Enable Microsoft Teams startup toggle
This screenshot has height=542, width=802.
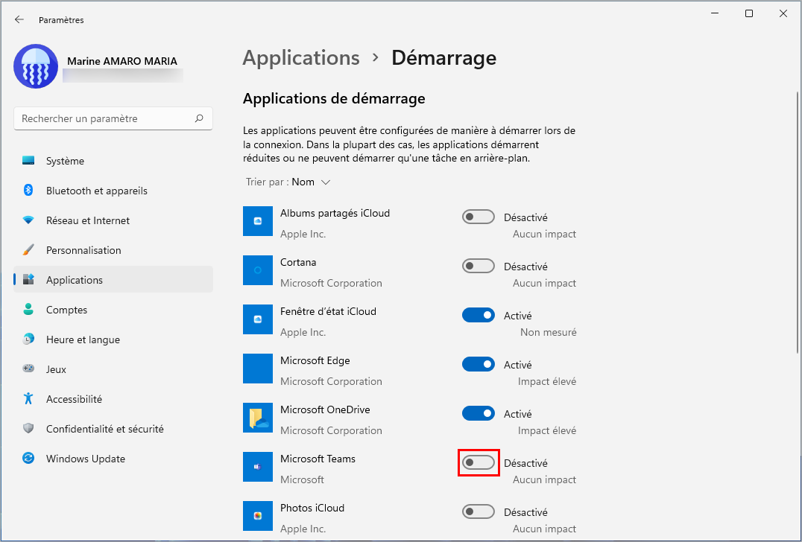[x=479, y=462]
